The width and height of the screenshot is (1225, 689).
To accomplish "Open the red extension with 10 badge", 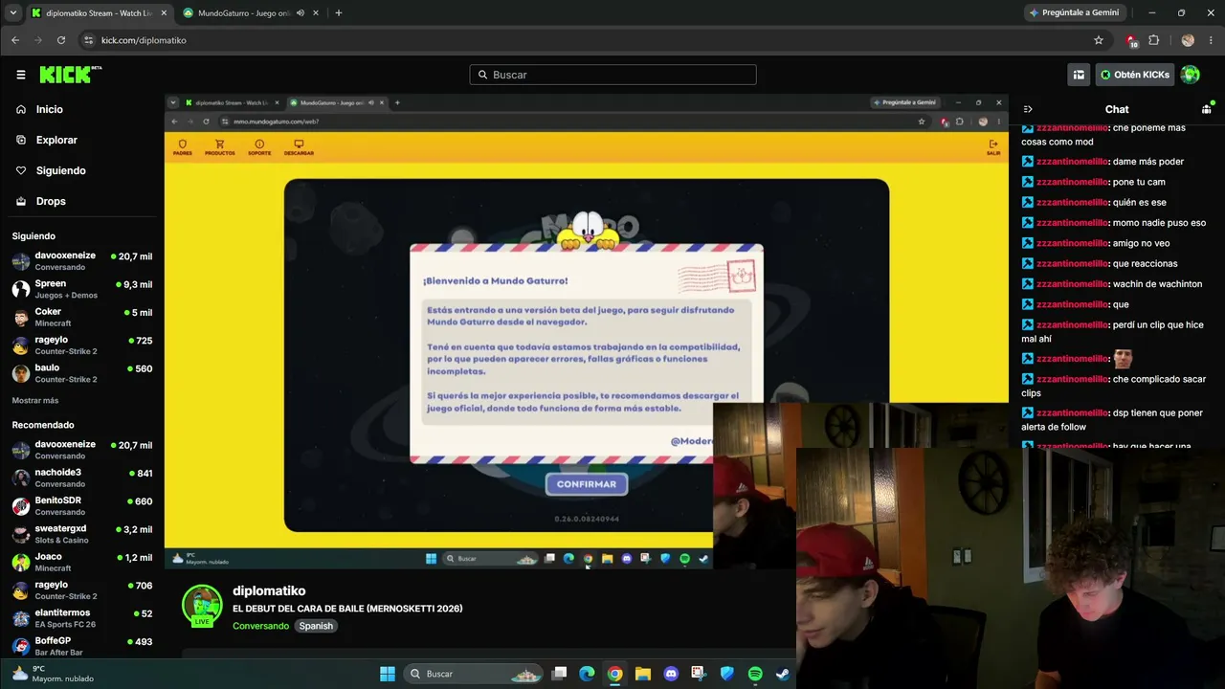I will pos(1131,40).
